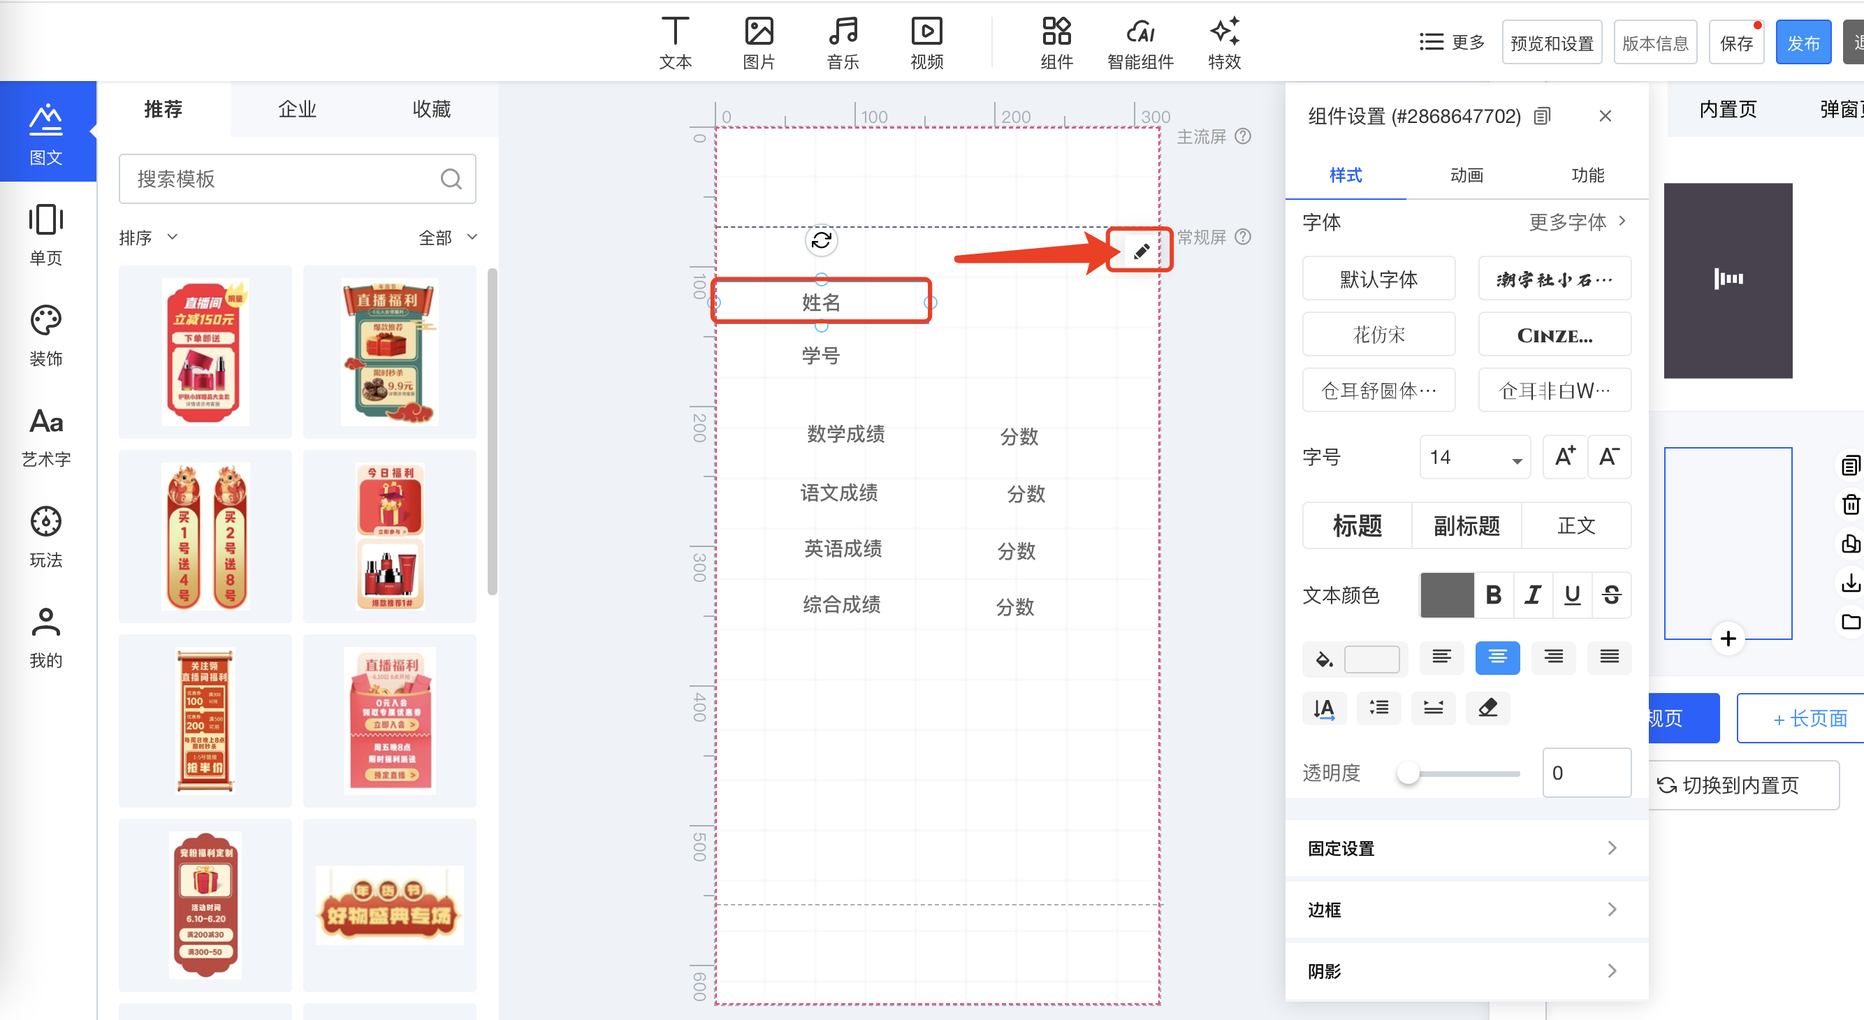Enable center text alignment
1864x1020 pixels.
point(1497,657)
